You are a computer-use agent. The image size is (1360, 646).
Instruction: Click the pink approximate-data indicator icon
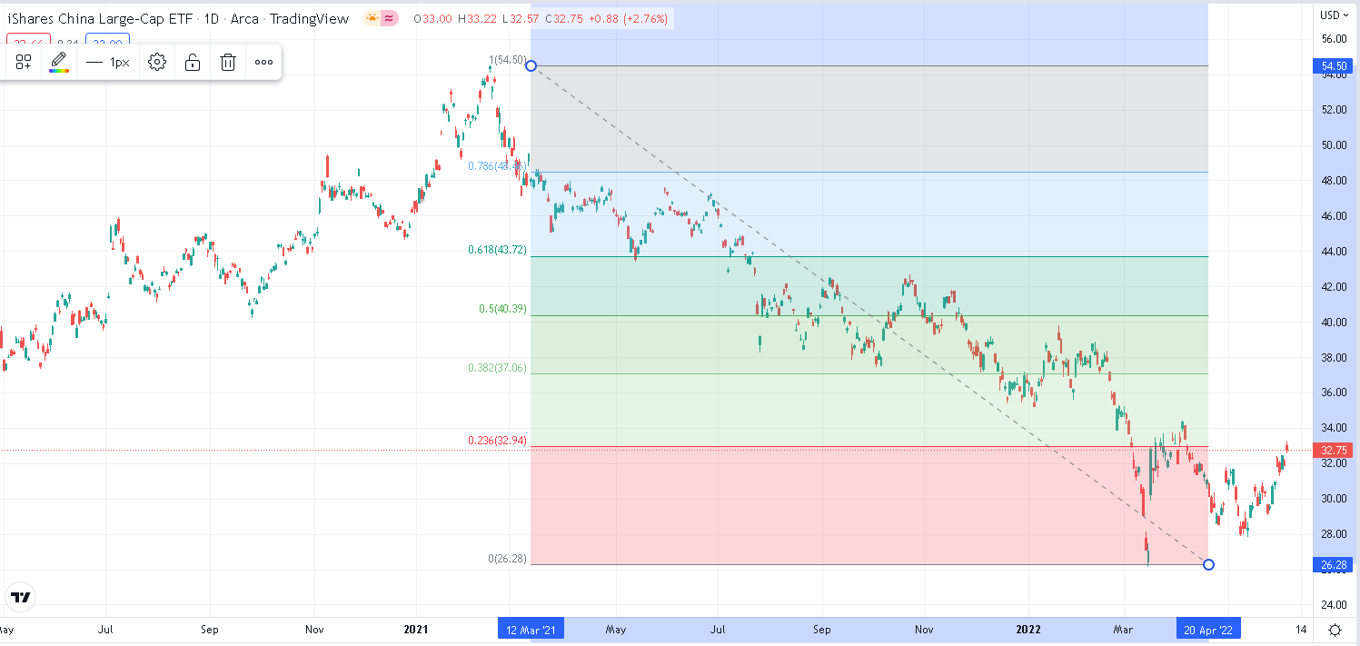[x=391, y=18]
